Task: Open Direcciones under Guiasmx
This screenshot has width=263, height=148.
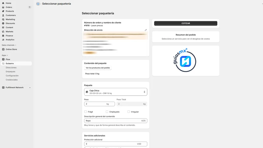Action: 11,68
